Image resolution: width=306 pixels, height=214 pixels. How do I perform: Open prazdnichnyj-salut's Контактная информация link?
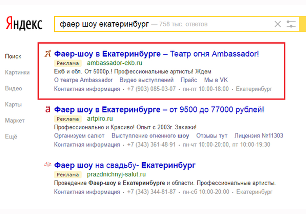coord(87,192)
